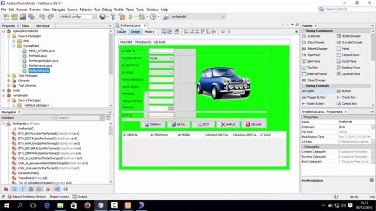Switch to the Services tab
Viewport: 376px width, 211px height.
pyautogui.click(x=43, y=26)
